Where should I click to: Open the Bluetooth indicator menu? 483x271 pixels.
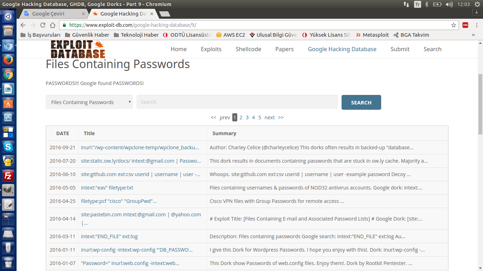point(427,4)
